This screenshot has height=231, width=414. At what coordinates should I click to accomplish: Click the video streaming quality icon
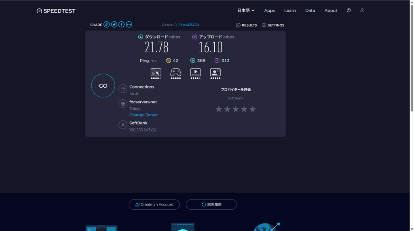click(x=195, y=73)
